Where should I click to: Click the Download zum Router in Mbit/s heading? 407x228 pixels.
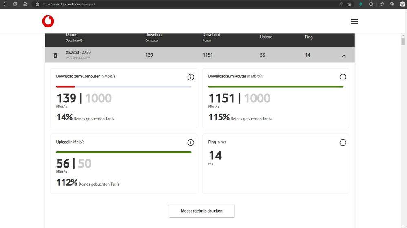coord(235,76)
